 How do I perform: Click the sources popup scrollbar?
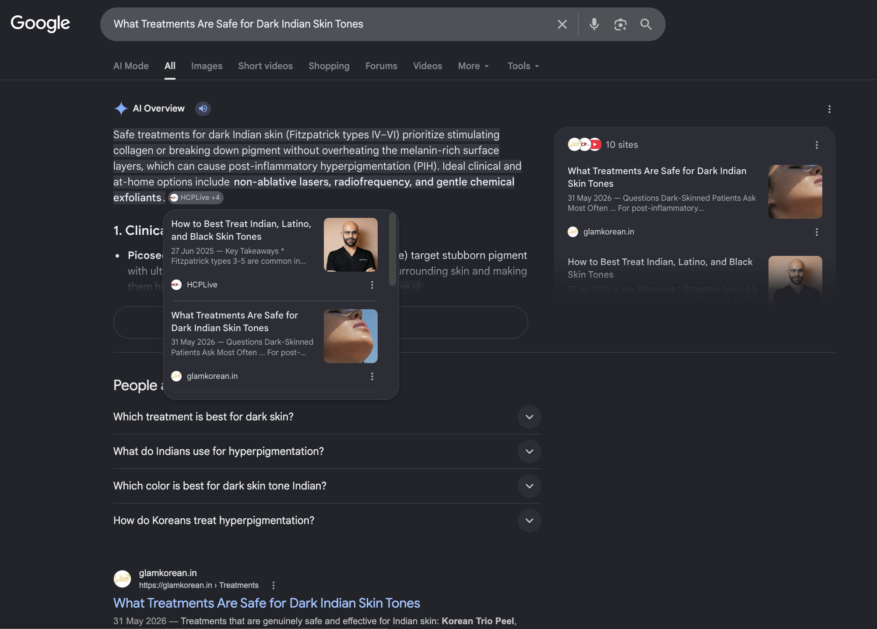coord(392,249)
